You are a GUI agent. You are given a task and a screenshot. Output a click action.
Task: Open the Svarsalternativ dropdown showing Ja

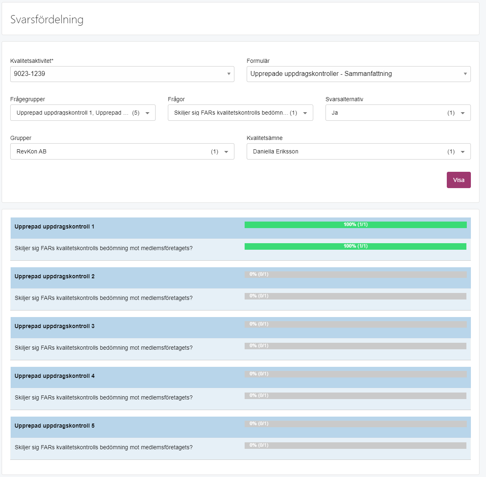398,113
